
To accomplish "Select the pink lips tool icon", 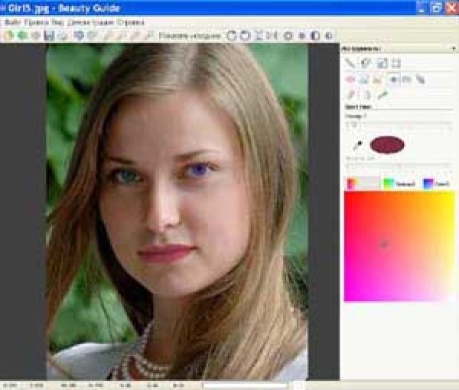I will click(x=350, y=80).
